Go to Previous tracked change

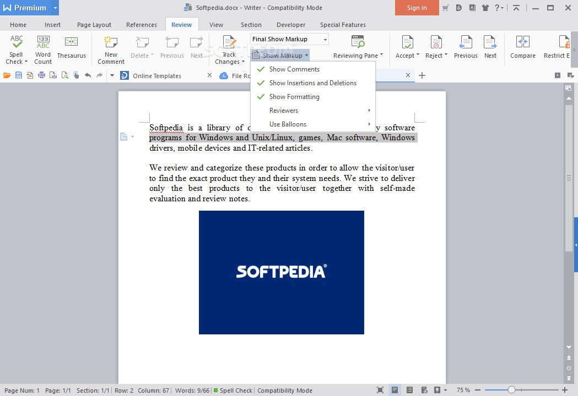pyautogui.click(x=466, y=47)
